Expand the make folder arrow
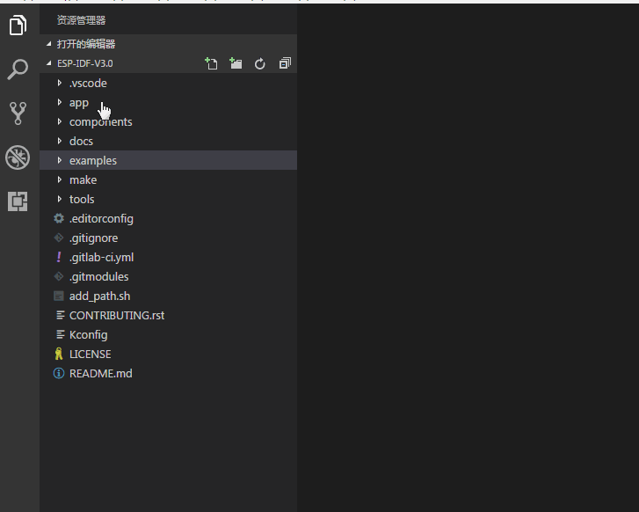Viewport: 639px width, 512px height. [x=60, y=179]
